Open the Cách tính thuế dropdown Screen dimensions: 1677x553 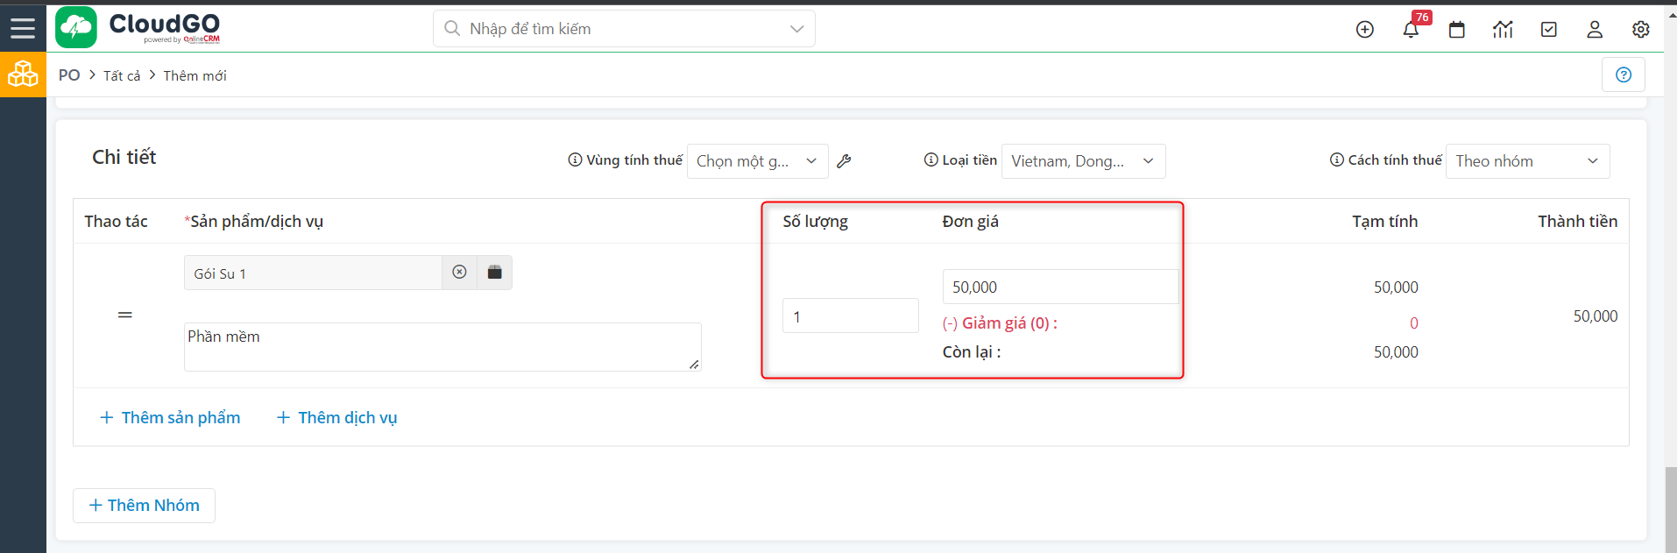[1527, 161]
